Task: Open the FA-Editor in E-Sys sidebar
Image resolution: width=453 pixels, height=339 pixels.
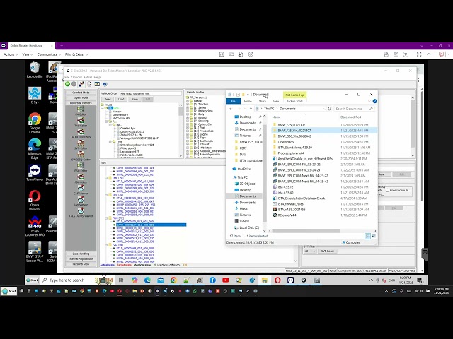Action: pos(81,110)
